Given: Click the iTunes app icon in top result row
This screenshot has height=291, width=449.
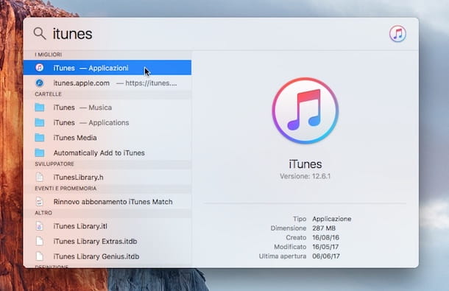Looking at the screenshot, I should (40, 68).
